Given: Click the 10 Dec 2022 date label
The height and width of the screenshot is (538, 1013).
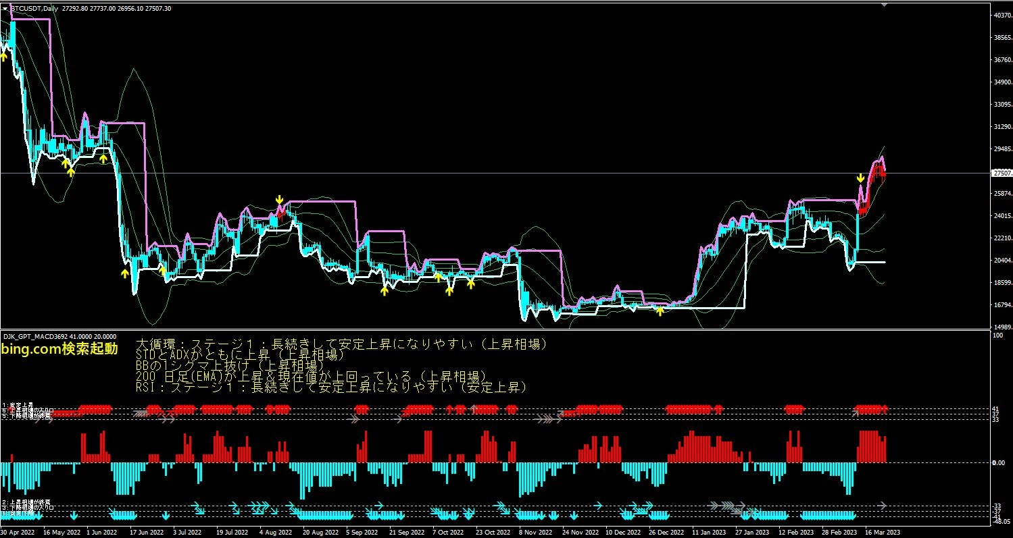Looking at the screenshot, I should click(622, 532).
